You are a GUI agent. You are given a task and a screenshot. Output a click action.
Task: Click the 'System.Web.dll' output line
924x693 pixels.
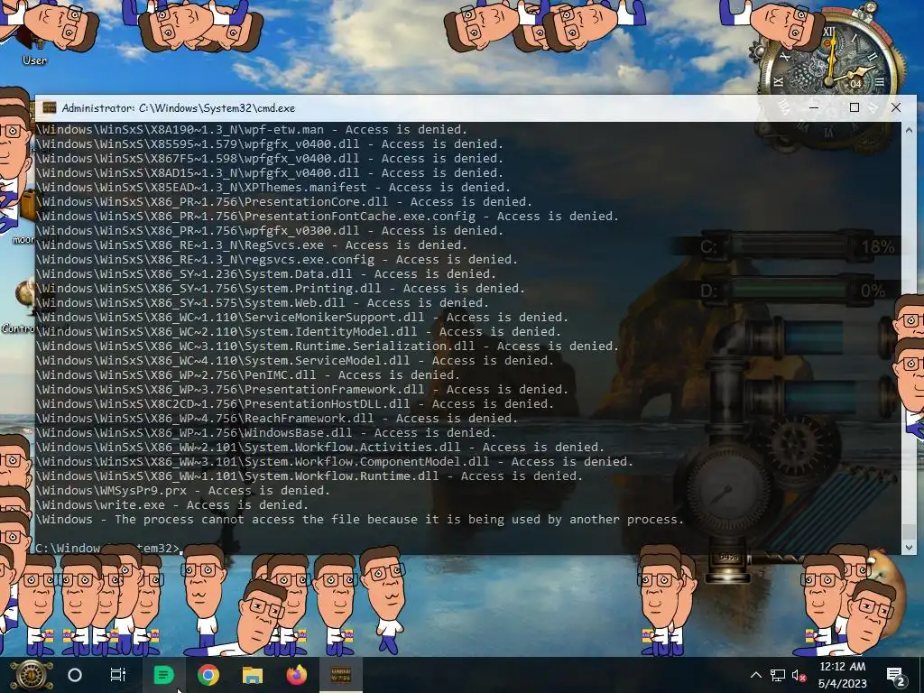click(263, 303)
